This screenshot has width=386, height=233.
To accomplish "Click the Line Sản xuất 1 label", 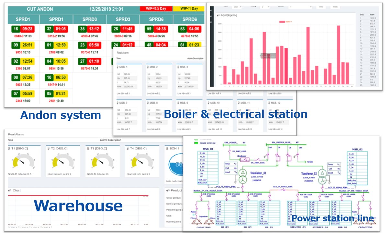I will coord(123,94).
